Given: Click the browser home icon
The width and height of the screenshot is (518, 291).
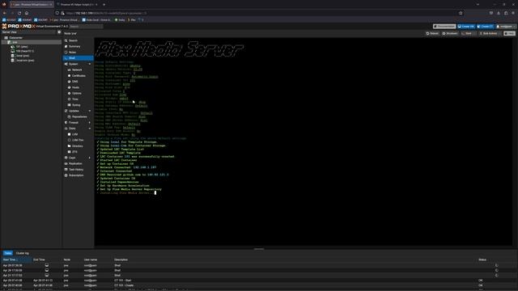Looking at the screenshot, I should [x=27, y=13].
